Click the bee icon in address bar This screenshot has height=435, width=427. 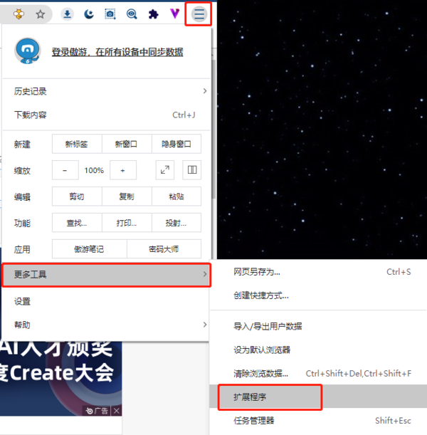19,14
